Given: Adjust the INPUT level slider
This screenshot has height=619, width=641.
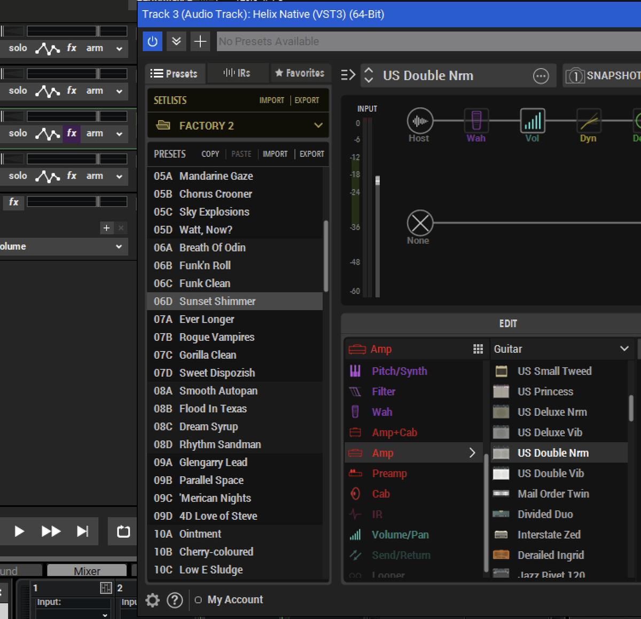Looking at the screenshot, I should pos(378,181).
